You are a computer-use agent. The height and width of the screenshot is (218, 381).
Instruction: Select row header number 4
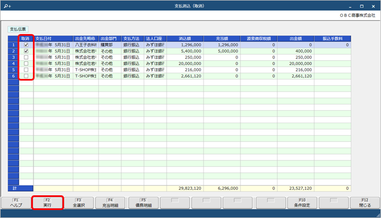[x=14, y=64]
